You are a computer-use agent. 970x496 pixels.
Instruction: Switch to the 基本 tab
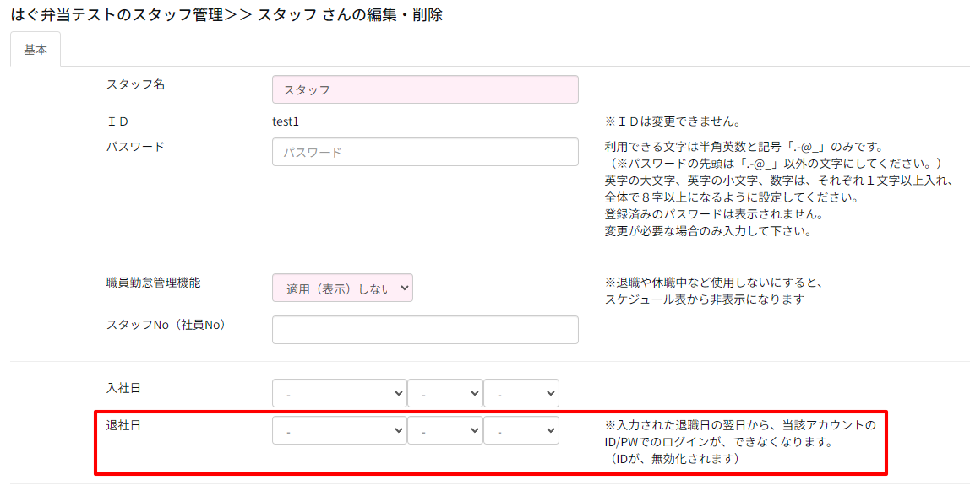tap(35, 50)
